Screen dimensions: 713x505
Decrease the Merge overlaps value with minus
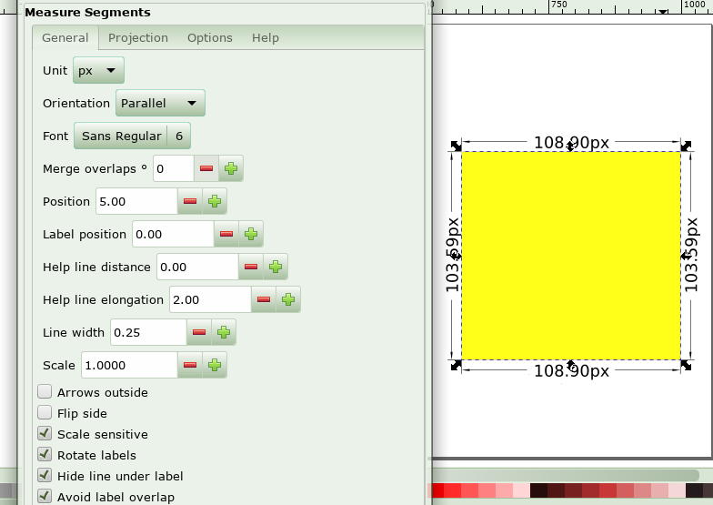tap(206, 168)
